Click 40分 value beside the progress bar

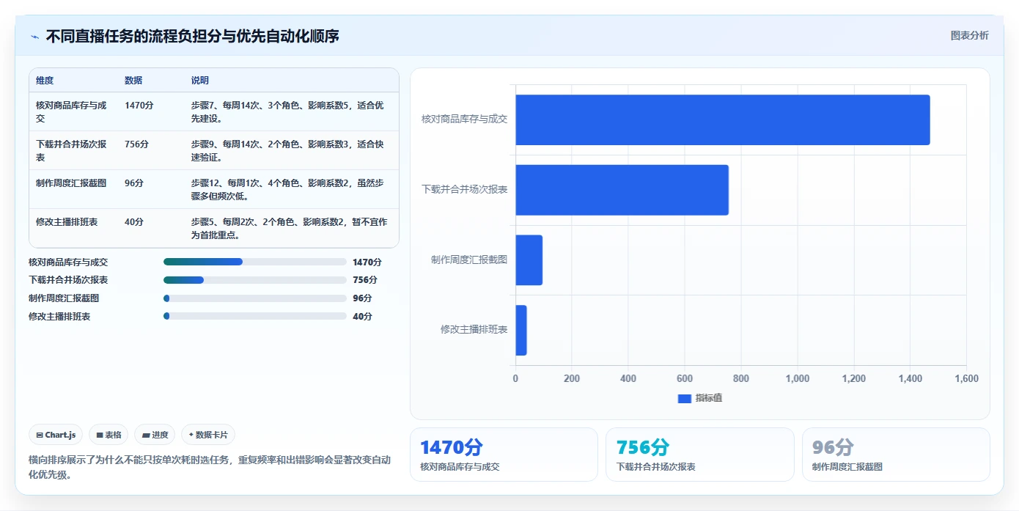pos(362,317)
